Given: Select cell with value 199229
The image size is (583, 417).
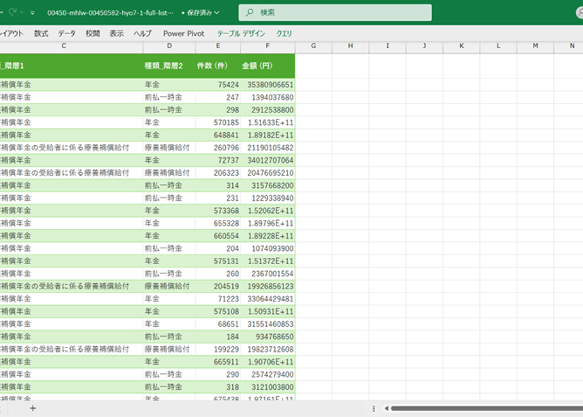Looking at the screenshot, I should 218,349.
